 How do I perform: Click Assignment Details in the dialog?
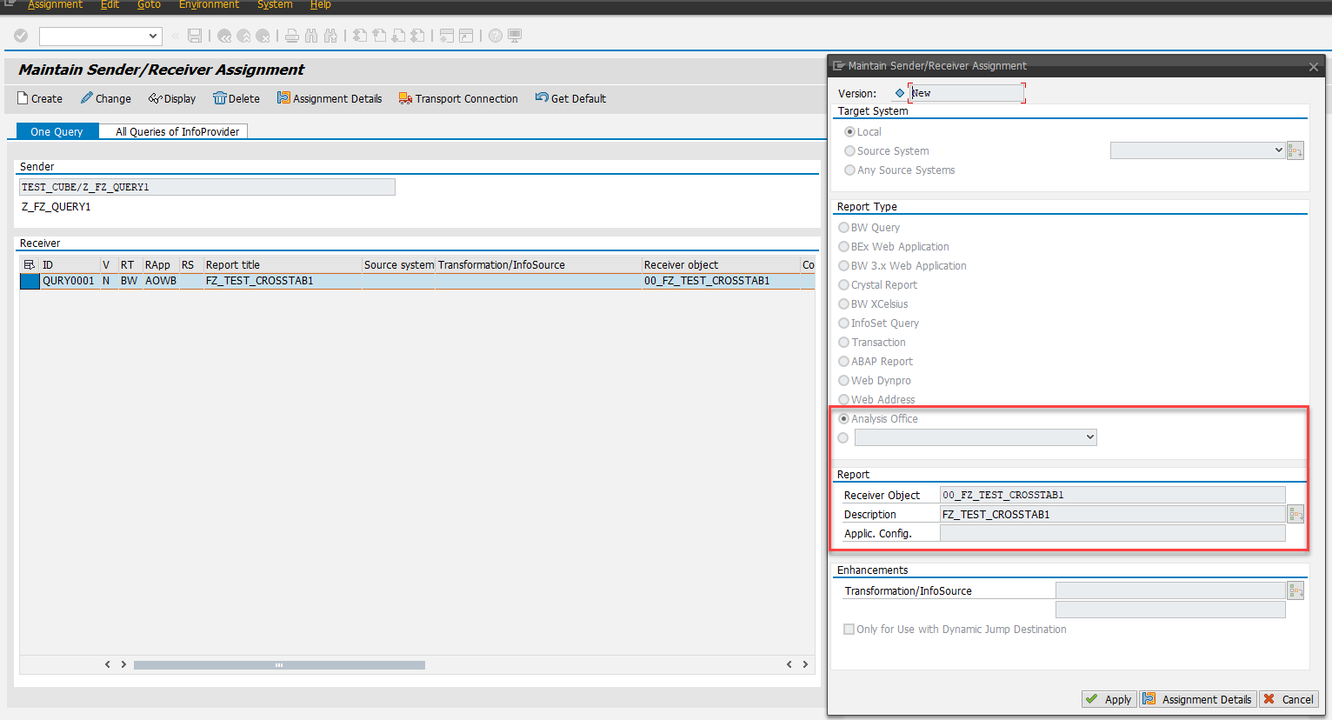point(1198,699)
